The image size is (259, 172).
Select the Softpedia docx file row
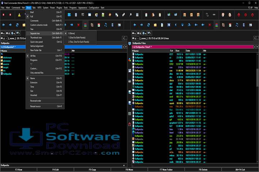169,80
